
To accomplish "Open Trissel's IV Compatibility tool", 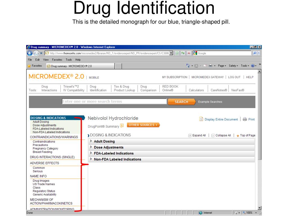I will (74, 88).
